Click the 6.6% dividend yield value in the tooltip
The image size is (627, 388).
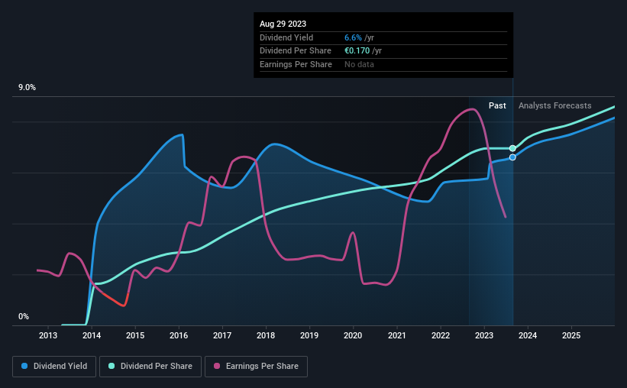tap(353, 37)
